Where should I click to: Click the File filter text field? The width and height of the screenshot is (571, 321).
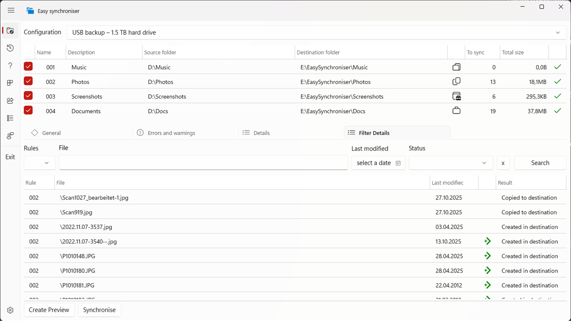203,163
